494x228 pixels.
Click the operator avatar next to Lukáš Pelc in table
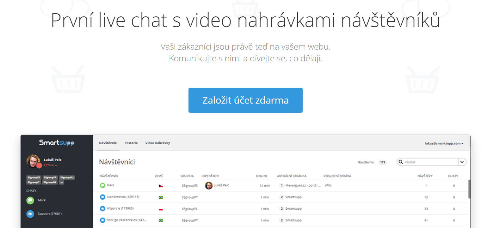[x=209, y=185]
